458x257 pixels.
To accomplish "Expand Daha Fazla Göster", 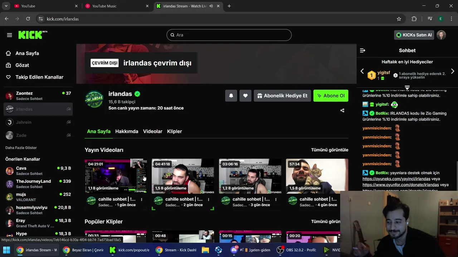I will (x=21, y=148).
